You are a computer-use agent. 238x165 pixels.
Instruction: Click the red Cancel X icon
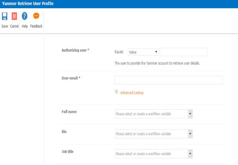tap(14, 16)
